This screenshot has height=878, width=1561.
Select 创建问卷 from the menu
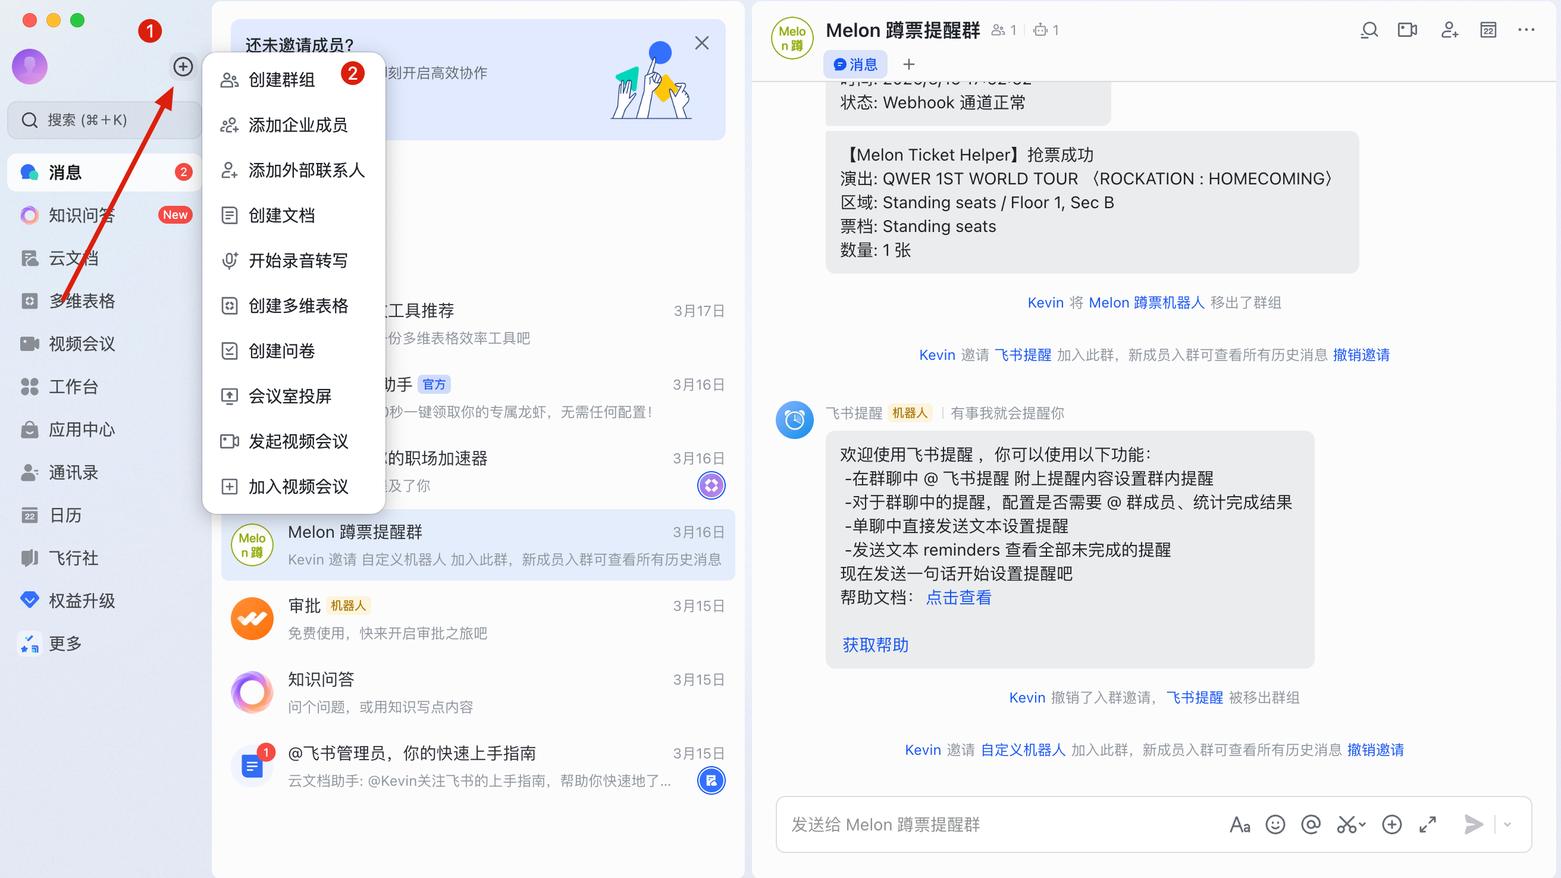pos(294,351)
